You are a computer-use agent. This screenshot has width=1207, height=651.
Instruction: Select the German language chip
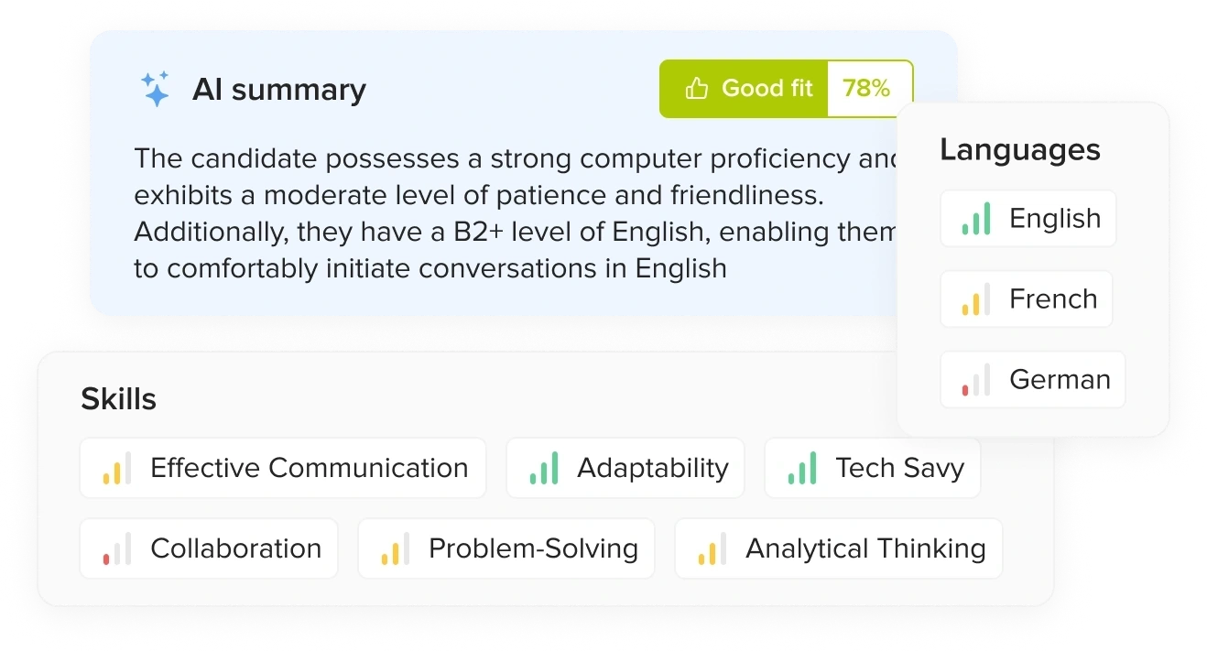[1033, 380]
